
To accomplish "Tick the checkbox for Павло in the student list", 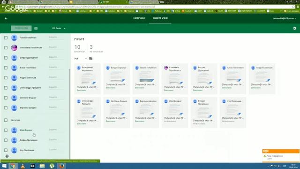I will click(x=6, y=38).
